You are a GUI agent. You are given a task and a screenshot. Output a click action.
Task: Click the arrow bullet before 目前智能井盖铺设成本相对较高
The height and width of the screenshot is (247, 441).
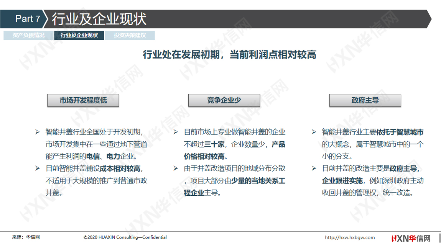[38, 168]
